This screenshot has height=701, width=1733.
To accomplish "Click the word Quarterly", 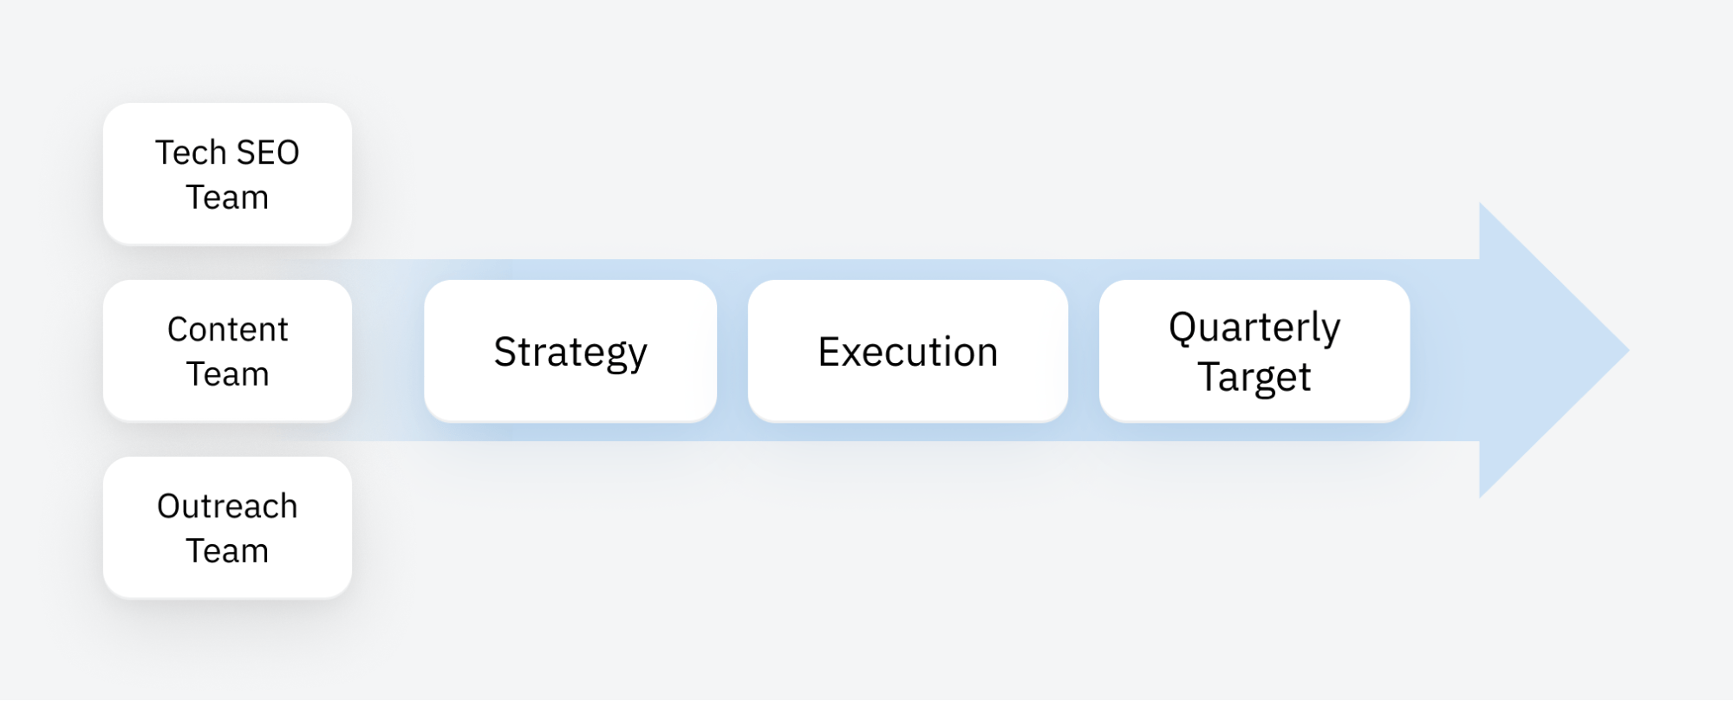I will 1254,328.
